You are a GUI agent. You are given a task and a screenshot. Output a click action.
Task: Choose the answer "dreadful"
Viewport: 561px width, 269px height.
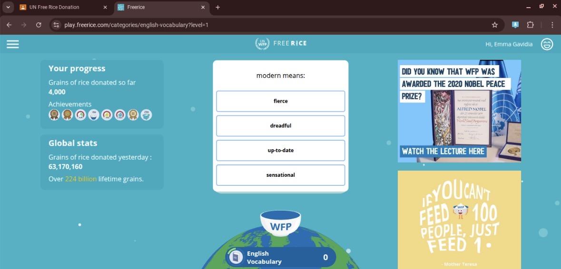pos(281,126)
